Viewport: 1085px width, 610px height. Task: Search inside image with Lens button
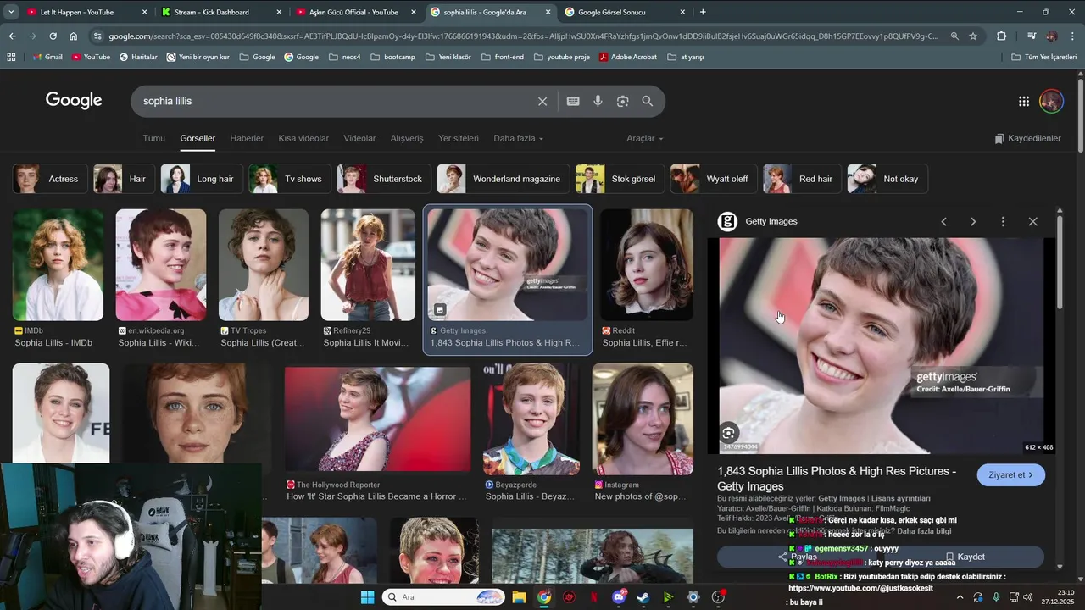(728, 433)
